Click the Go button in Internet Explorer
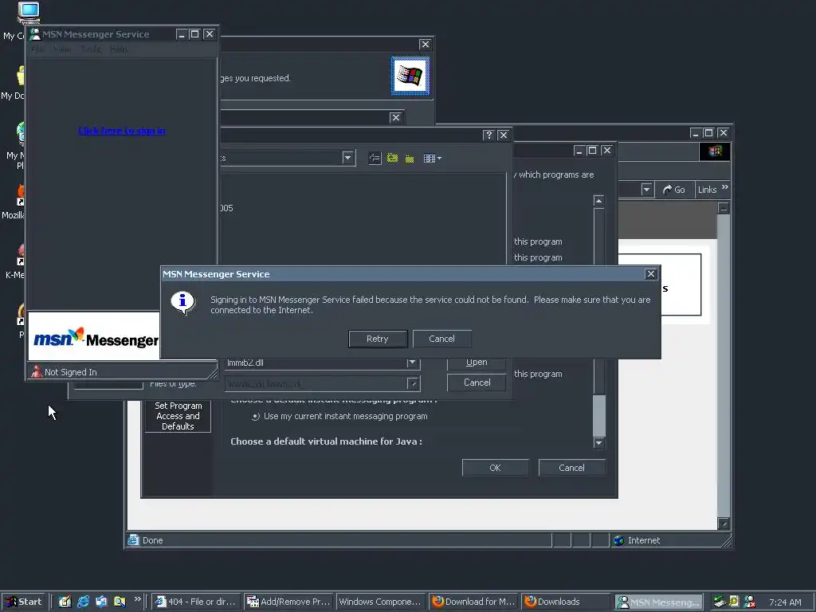816x612 pixels. [674, 190]
